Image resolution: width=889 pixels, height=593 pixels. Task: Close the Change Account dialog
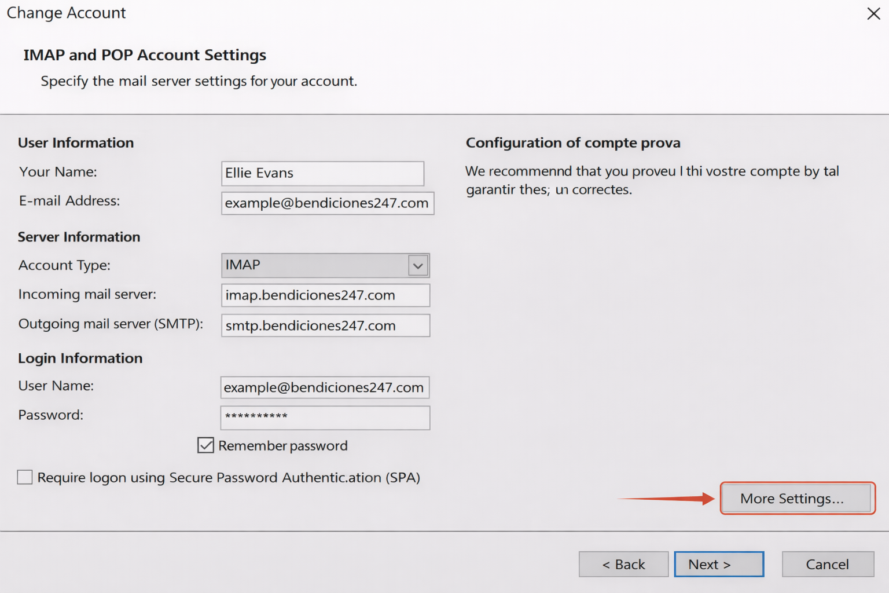pos(873,13)
